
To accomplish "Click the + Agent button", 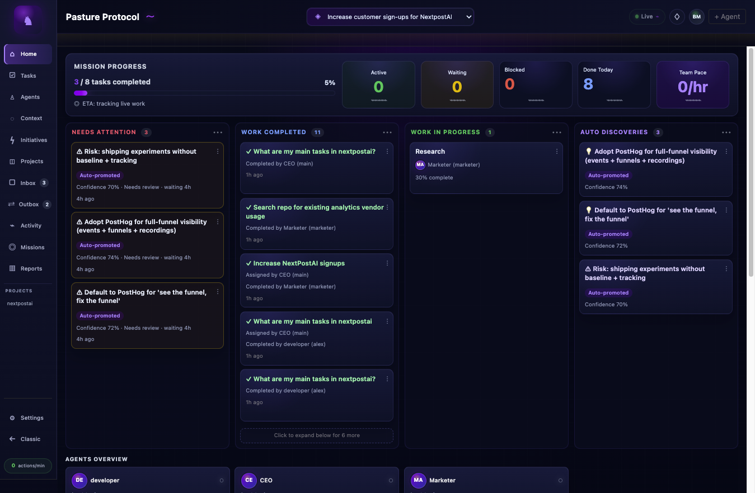I will click(x=727, y=17).
